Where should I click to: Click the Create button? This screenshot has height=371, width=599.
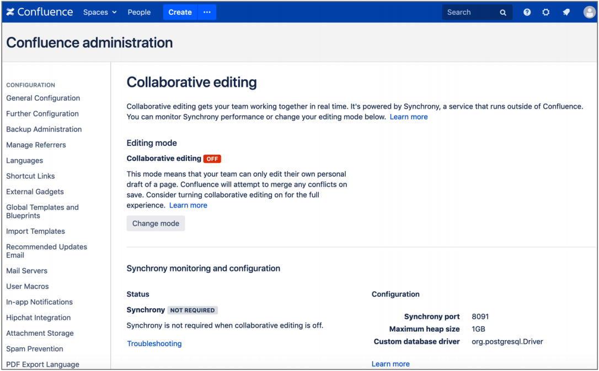pyautogui.click(x=180, y=12)
